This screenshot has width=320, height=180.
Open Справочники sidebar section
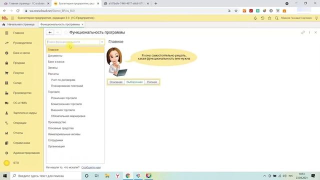[x=21, y=143]
